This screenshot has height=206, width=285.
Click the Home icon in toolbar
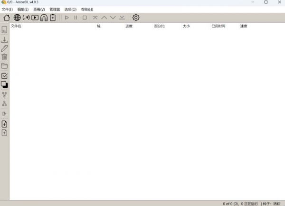7,18
